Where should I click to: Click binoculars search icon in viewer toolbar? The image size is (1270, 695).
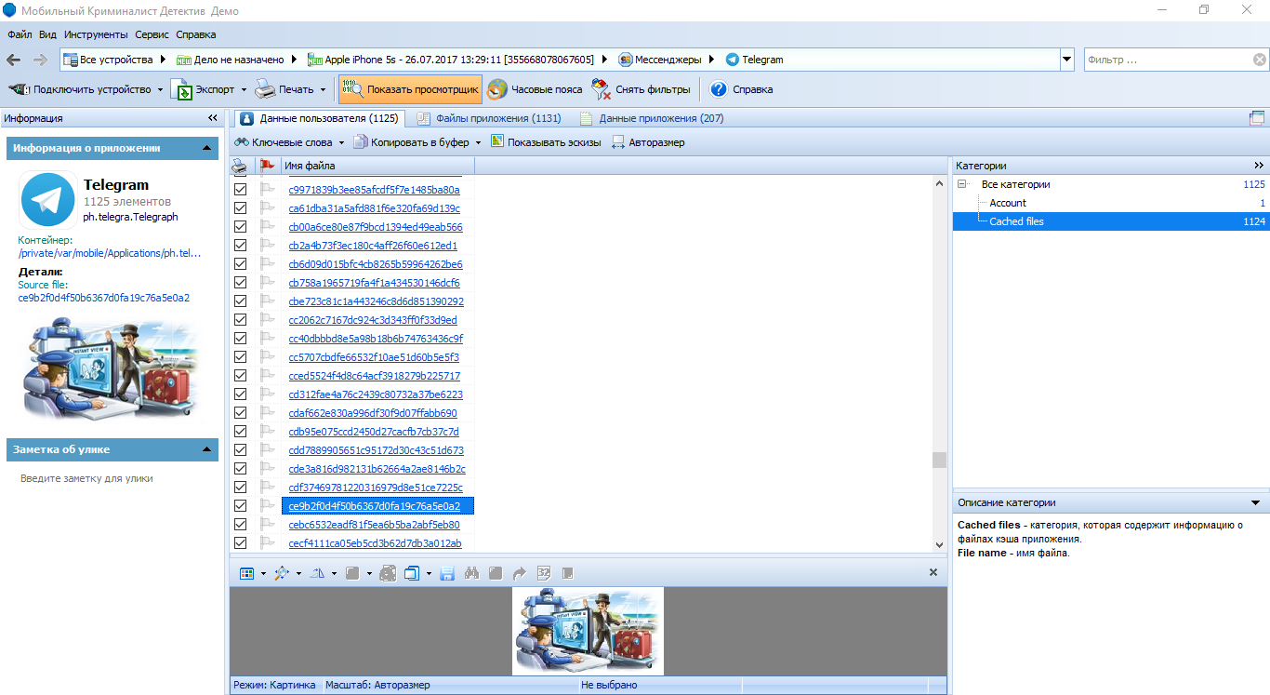tap(471, 573)
